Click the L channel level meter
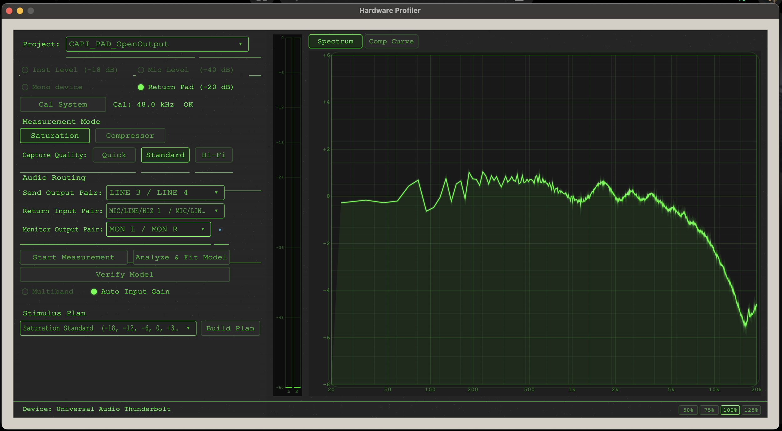Image resolution: width=782 pixels, height=431 pixels. point(289,213)
